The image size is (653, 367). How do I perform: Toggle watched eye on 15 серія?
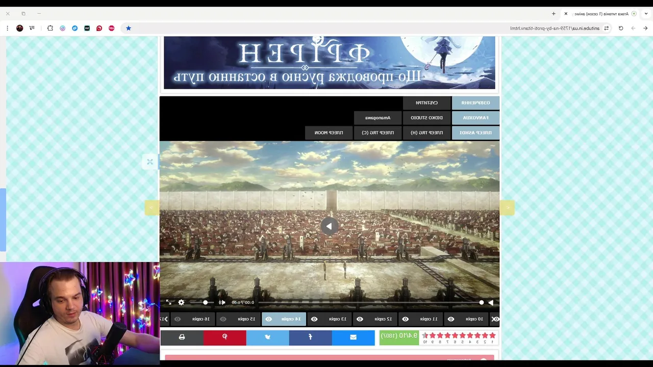pyautogui.click(x=223, y=319)
